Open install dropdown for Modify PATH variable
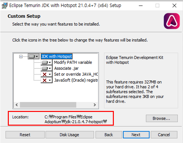Screen dimensions: 183x143 tap(47, 63)
